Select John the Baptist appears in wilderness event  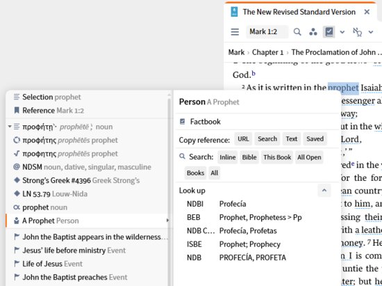click(88, 237)
